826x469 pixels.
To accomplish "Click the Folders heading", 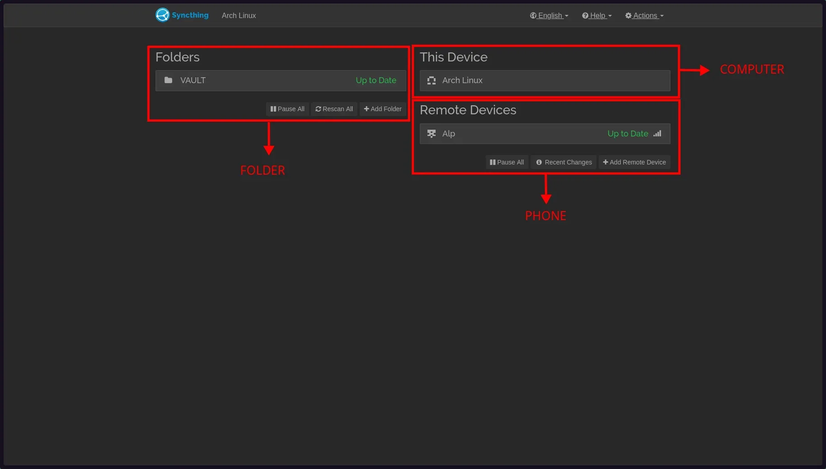I will (178, 57).
